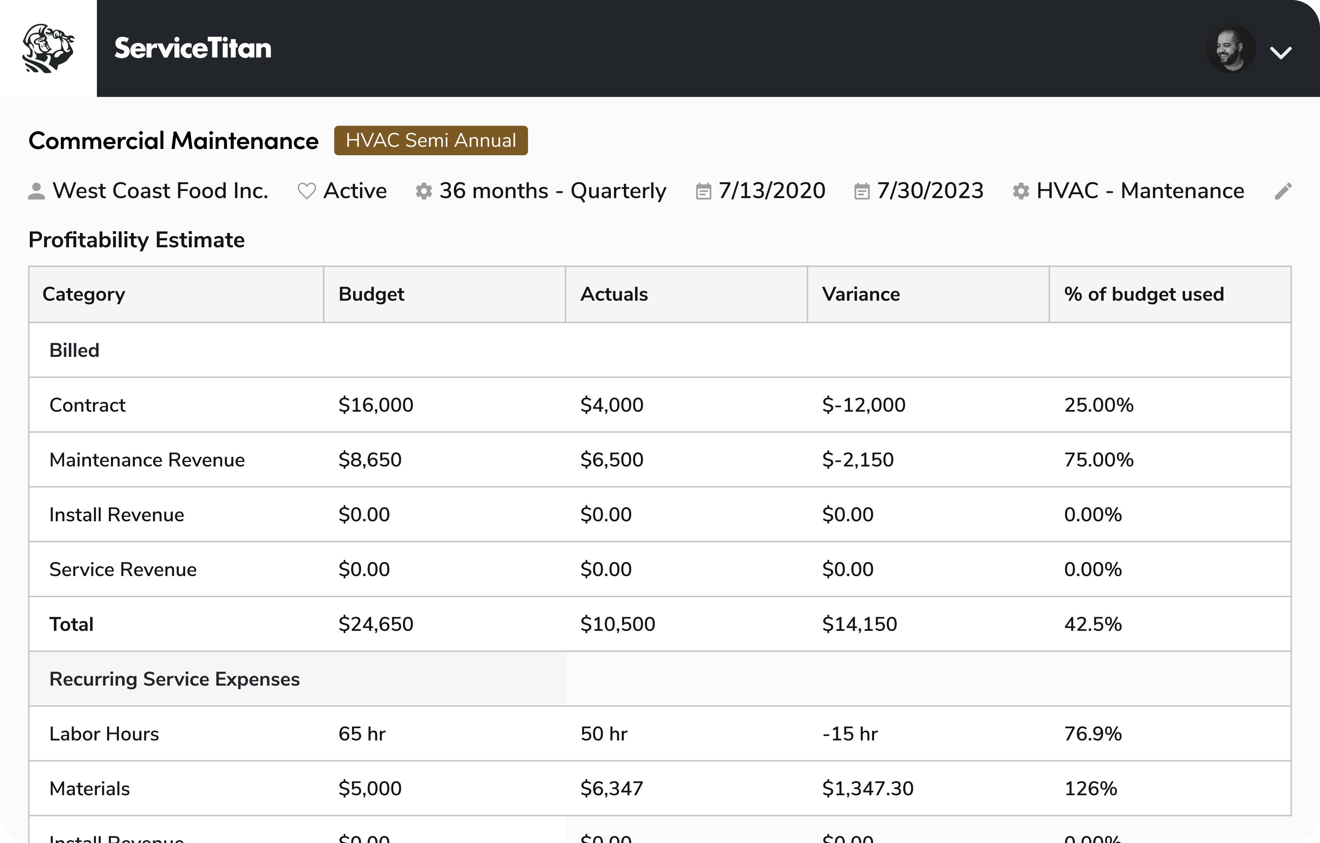1320x843 pixels.
Task: Click the variance value $-2,150
Action: click(858, 460)
